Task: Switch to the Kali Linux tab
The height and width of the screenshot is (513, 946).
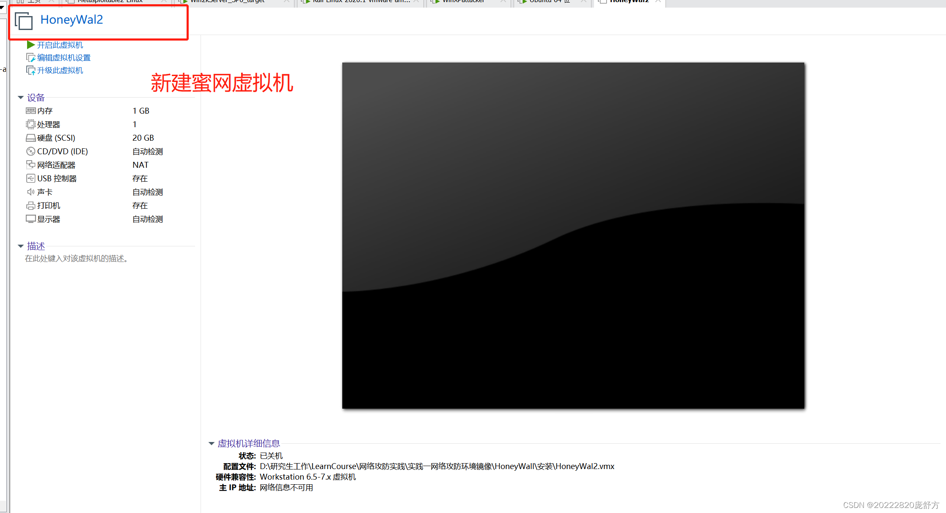Action: (360, 2)
